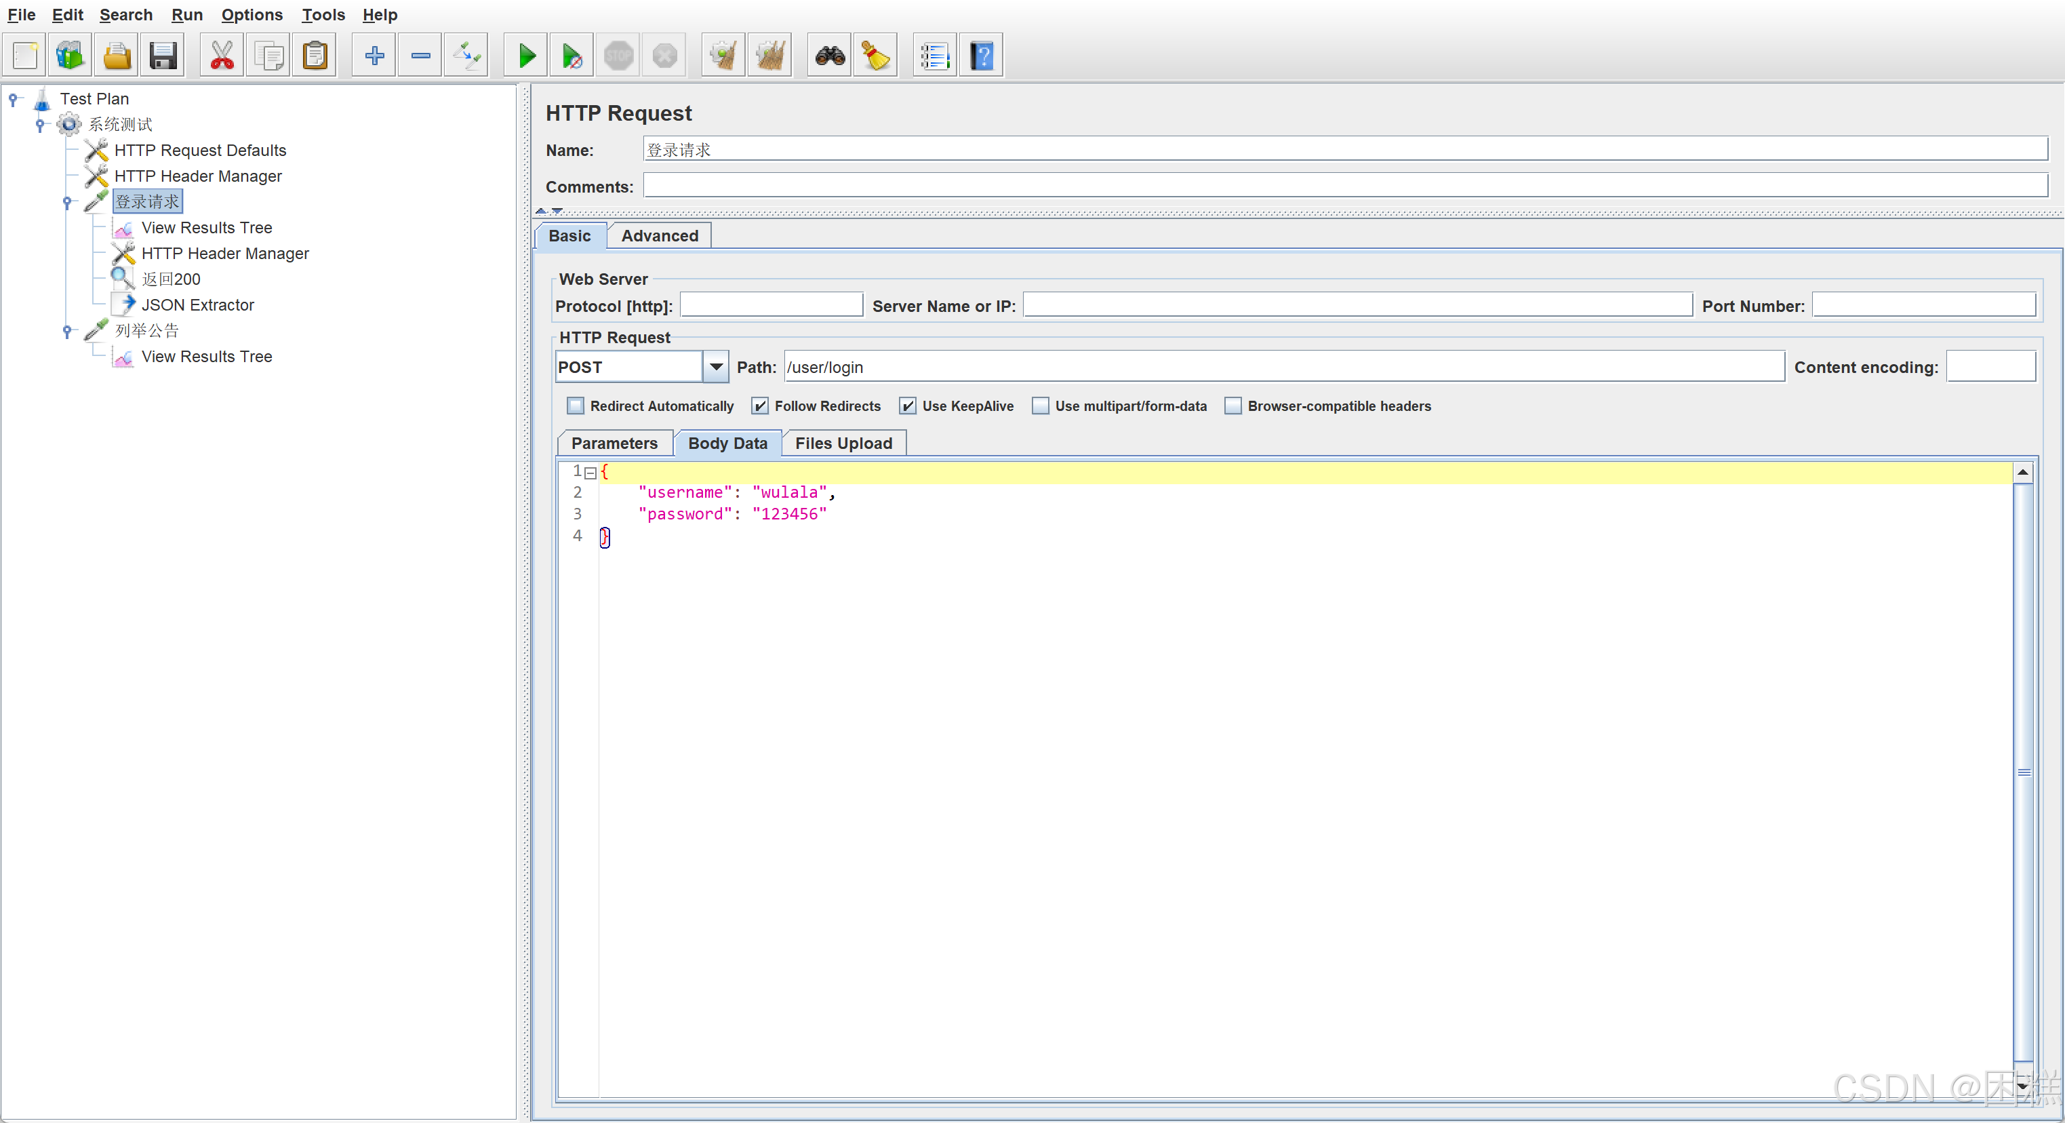
Task: Open the Options menu
Action: (252, 14)
